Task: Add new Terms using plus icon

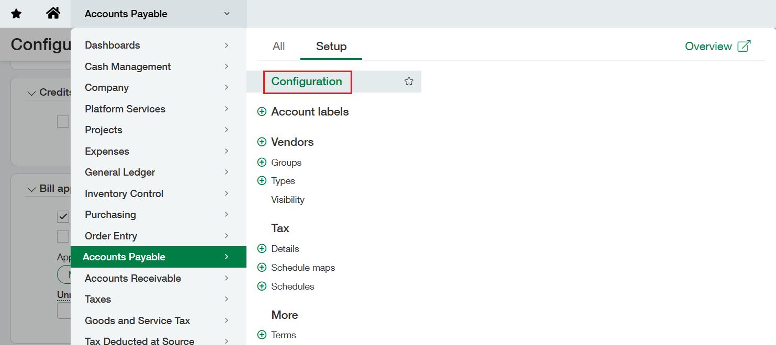Action: pos(262,335)
